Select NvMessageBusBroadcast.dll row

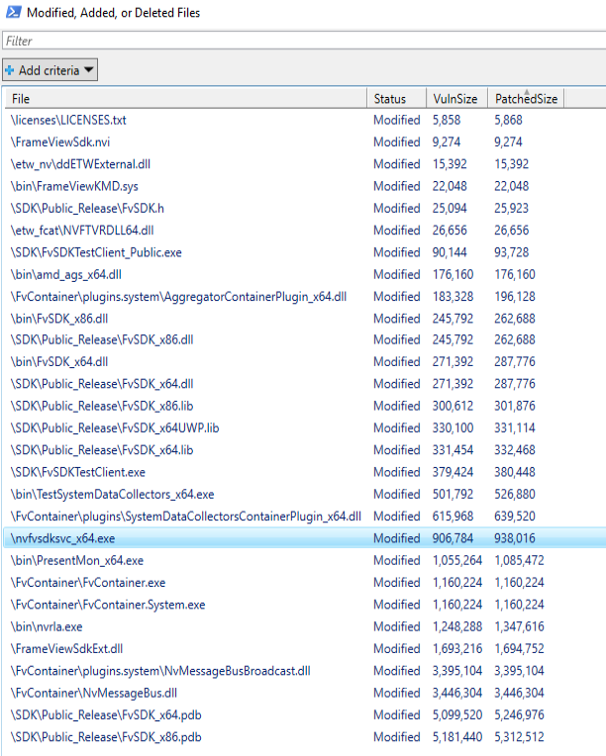[x=305, y=671]
